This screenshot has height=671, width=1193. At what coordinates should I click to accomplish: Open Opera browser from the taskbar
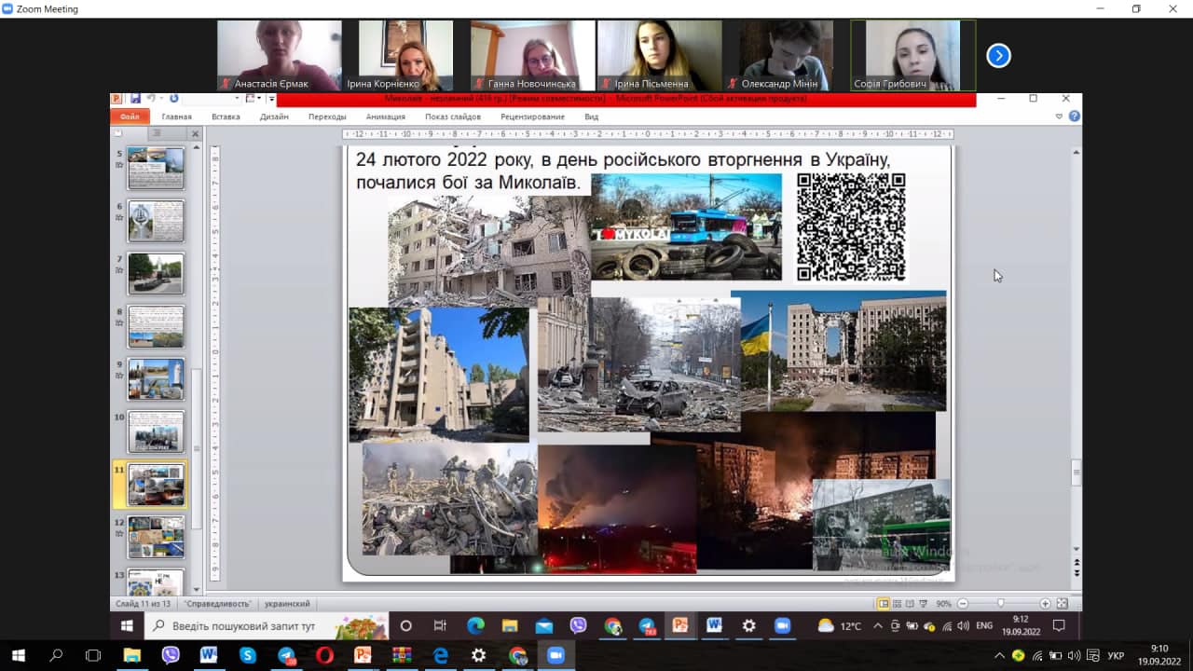pyautogui.click(x=324, y=655)
